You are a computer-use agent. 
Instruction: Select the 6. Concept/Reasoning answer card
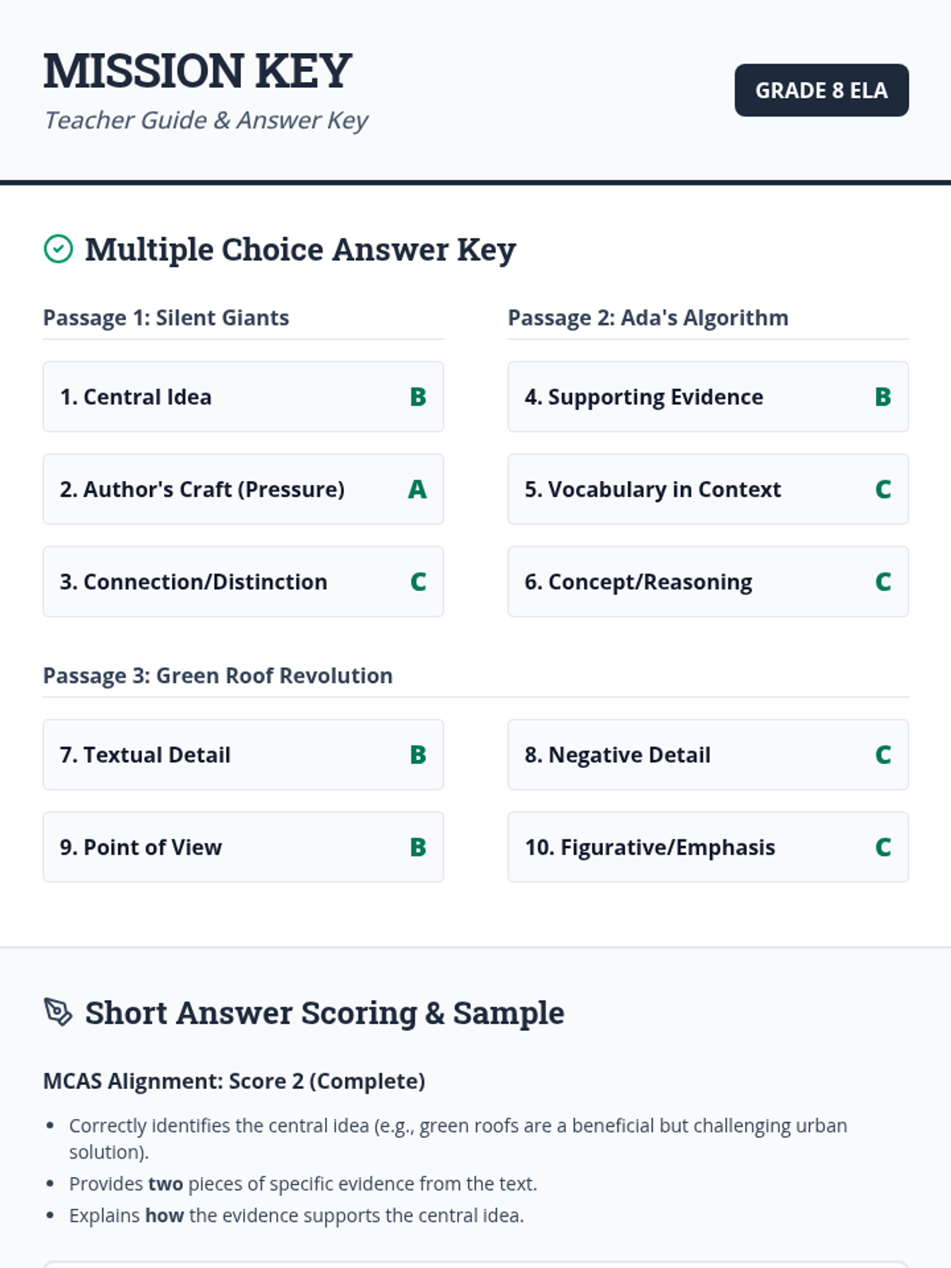(708, 582)
